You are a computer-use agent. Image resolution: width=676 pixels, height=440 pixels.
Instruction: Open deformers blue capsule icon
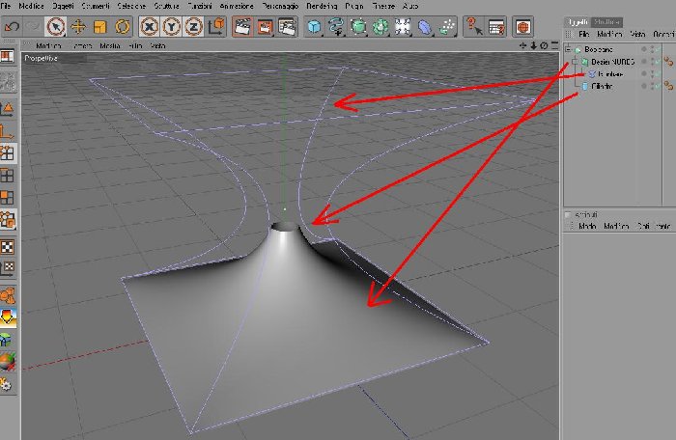pos(425,27)
